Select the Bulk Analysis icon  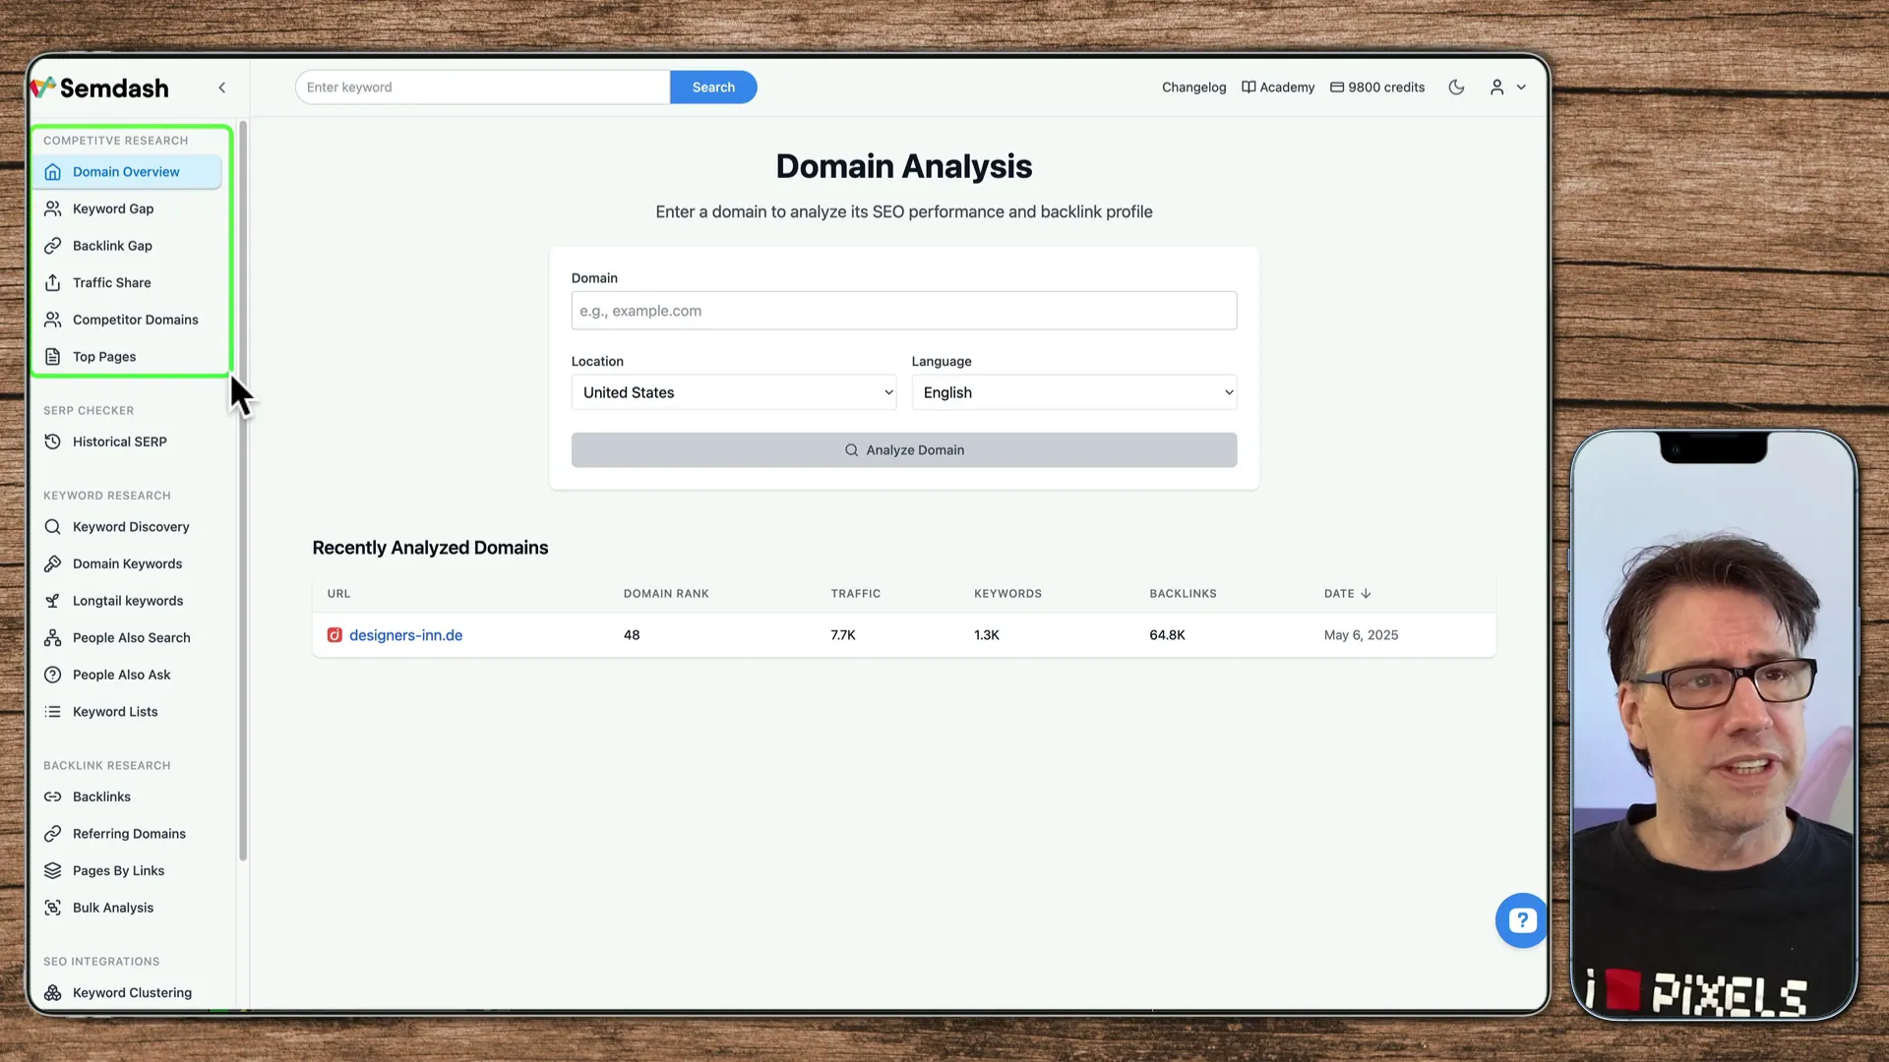point(52,907)
